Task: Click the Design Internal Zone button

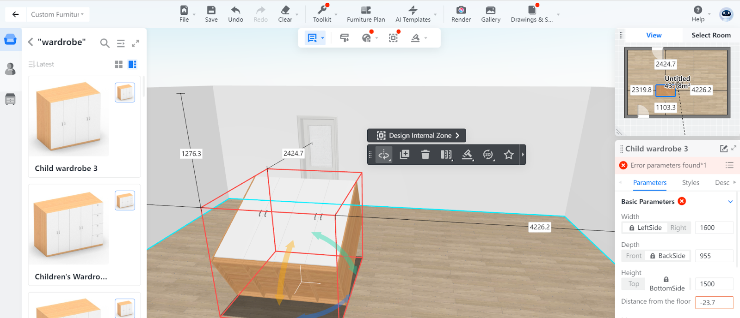Action: coord(417,135)
